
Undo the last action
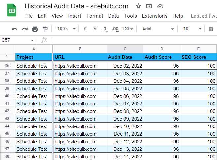point(15,29)
